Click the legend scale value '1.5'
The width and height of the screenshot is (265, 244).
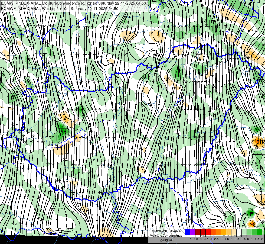pos(257,239)
